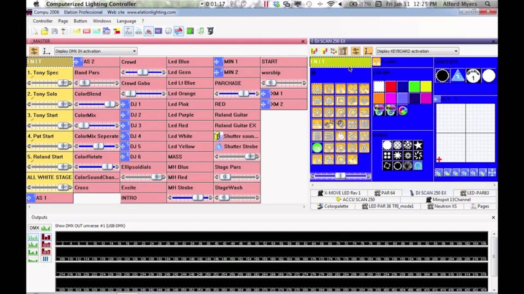
Task: Open the Controller menu
Action: [43, 21]
